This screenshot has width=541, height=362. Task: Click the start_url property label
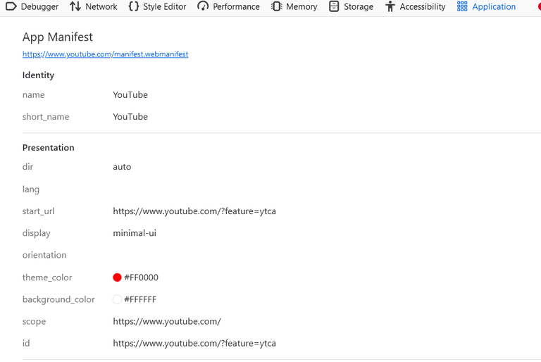point(38,211)
